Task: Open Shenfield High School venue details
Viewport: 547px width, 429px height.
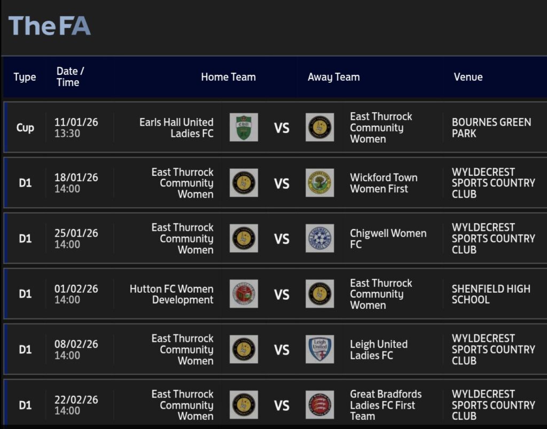Action: coord(491,294)
